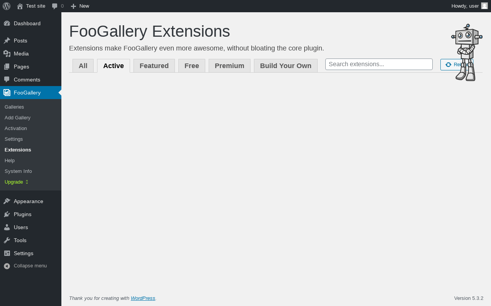This screenshot has width=491, height=306.
Task: Open the System Info submenu item
Action: 18,171
